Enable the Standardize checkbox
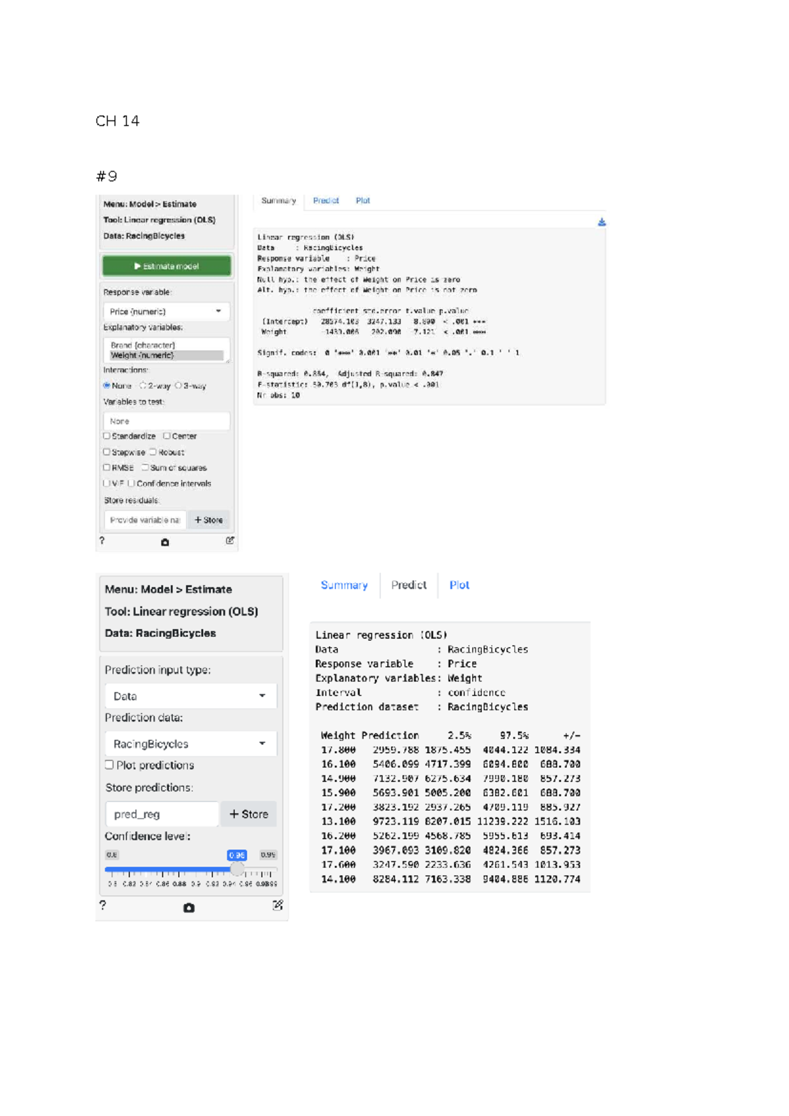 107,436
